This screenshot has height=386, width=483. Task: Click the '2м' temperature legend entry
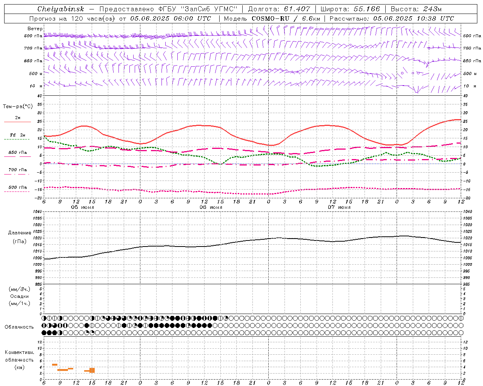point(18,118)
